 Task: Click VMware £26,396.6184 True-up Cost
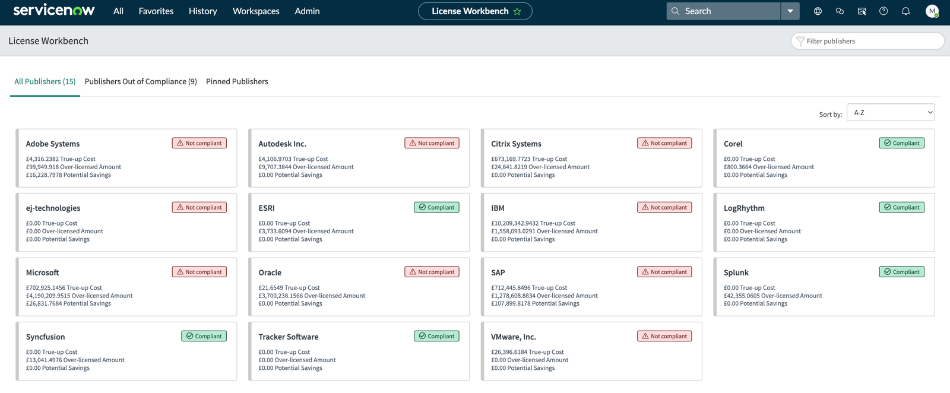(527, 352)
